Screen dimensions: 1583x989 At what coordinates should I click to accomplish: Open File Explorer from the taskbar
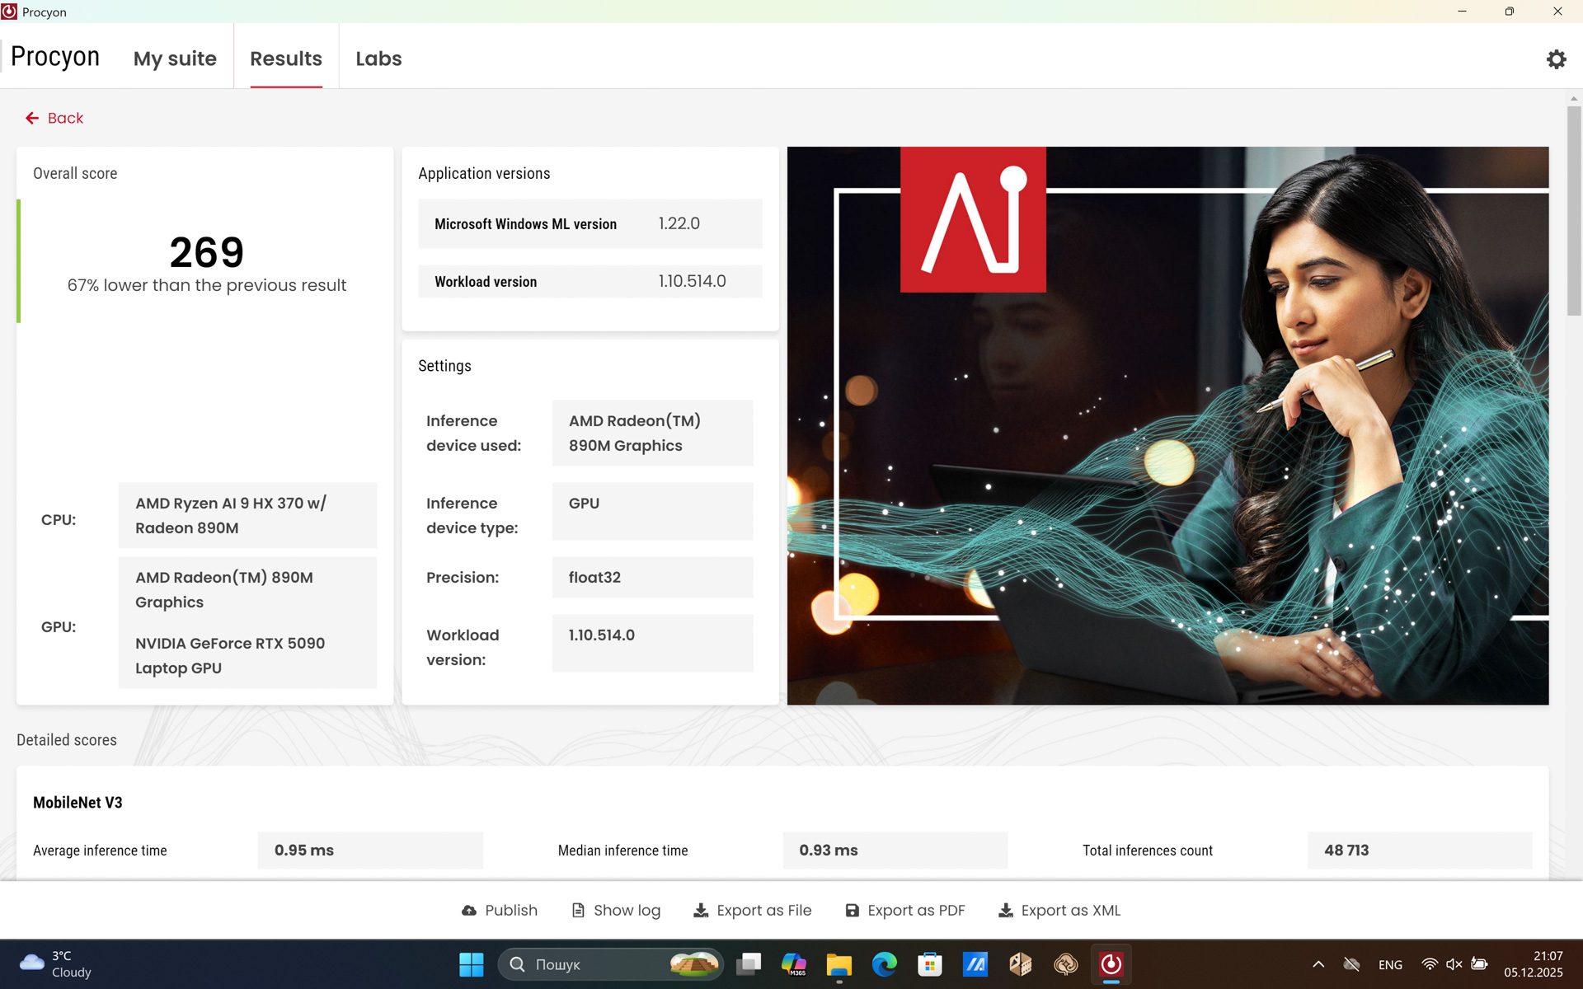coord(839,964)
